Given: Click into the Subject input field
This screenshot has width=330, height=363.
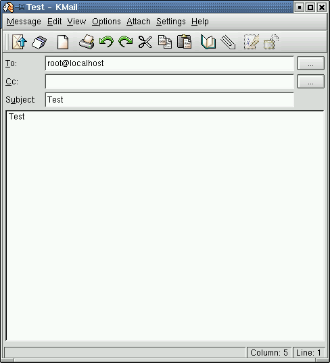Looking at the screenshot, I should point(170,100).
